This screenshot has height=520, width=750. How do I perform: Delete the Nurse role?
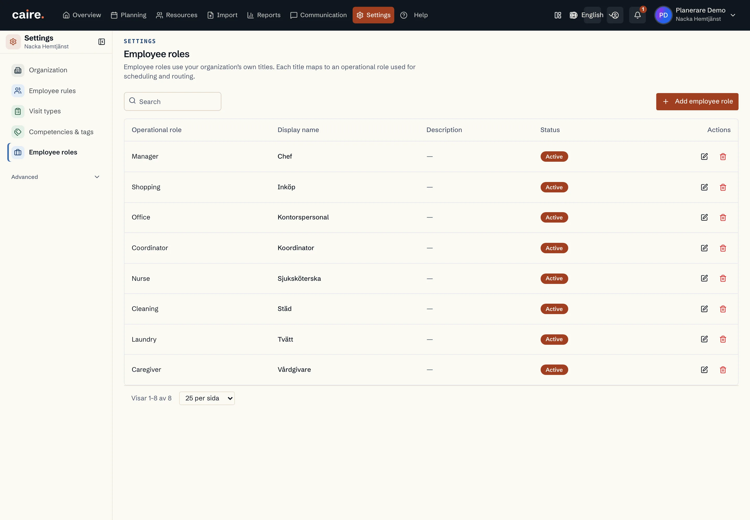point(723,278)
